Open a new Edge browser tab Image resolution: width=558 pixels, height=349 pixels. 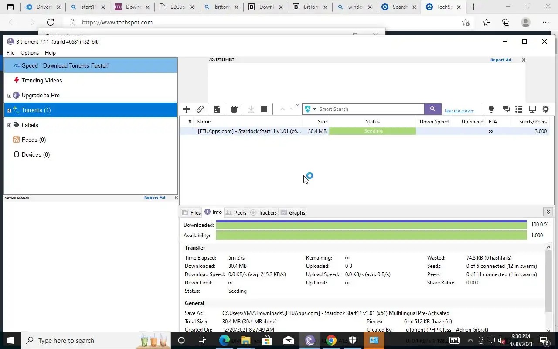[473, 7]
